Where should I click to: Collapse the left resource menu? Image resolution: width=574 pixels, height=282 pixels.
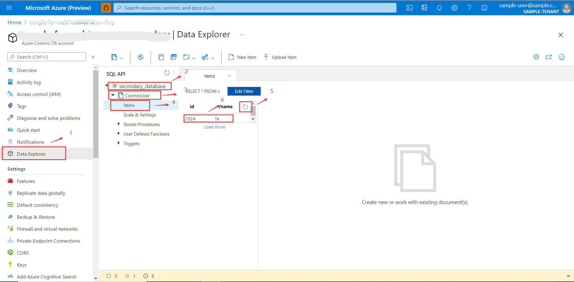tap(93, 57)
